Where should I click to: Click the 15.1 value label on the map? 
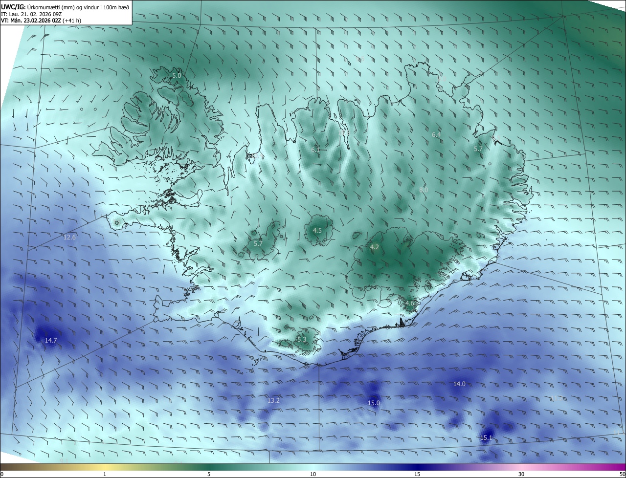tap(486, 438)
